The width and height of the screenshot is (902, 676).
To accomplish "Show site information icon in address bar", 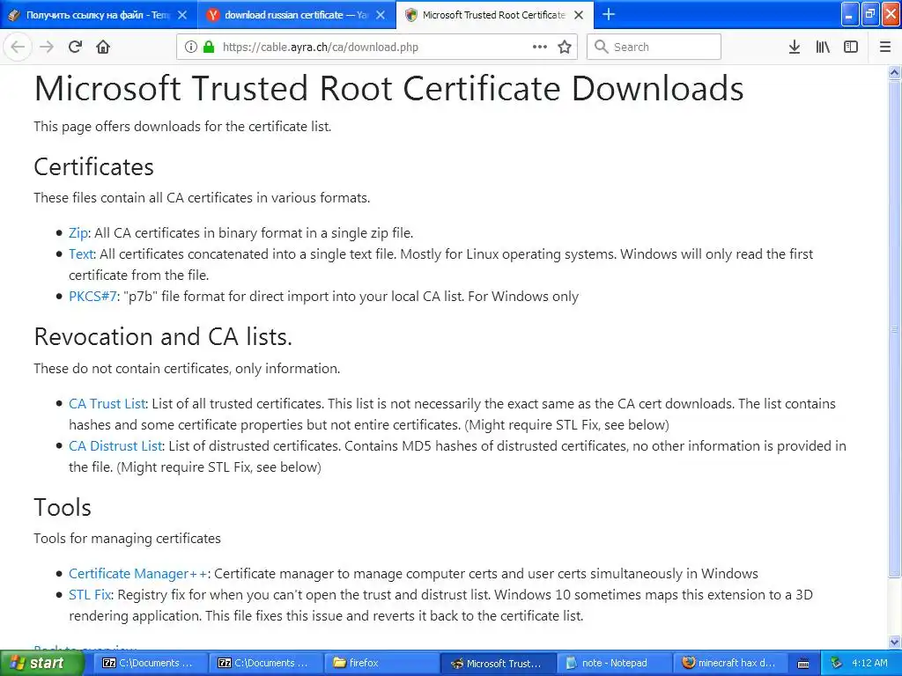I will 191,47.
